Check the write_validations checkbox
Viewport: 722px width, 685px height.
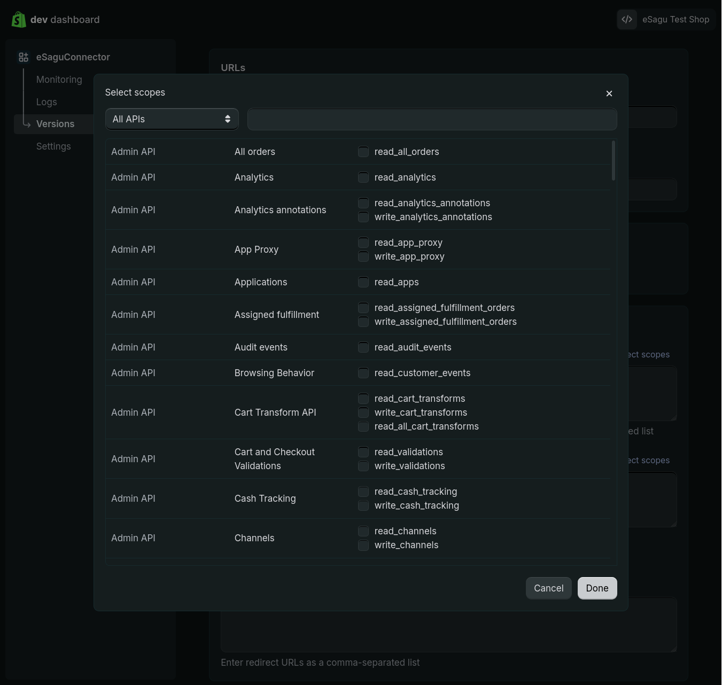point(363,466)
